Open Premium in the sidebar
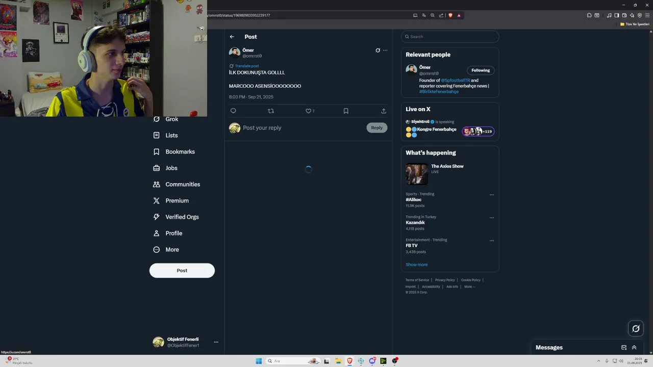This screenshot has width=653, height=367. (171, 201)
